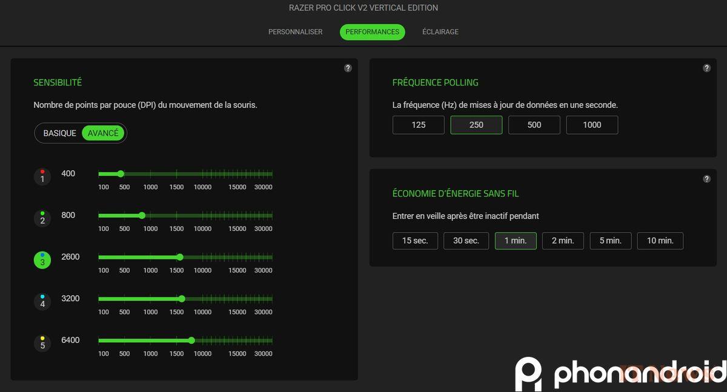Click 'Nombre de points par pouce' description
The width and height of the screenshot is (727, 392).
pyautogui.click(x=145, y=105)
